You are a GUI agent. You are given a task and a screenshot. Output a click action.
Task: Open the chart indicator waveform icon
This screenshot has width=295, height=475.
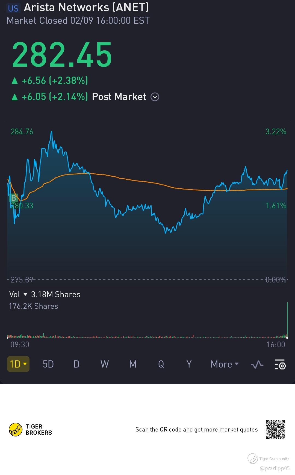(257, 365)
